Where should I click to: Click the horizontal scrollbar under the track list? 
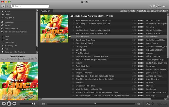pos(96,99)
